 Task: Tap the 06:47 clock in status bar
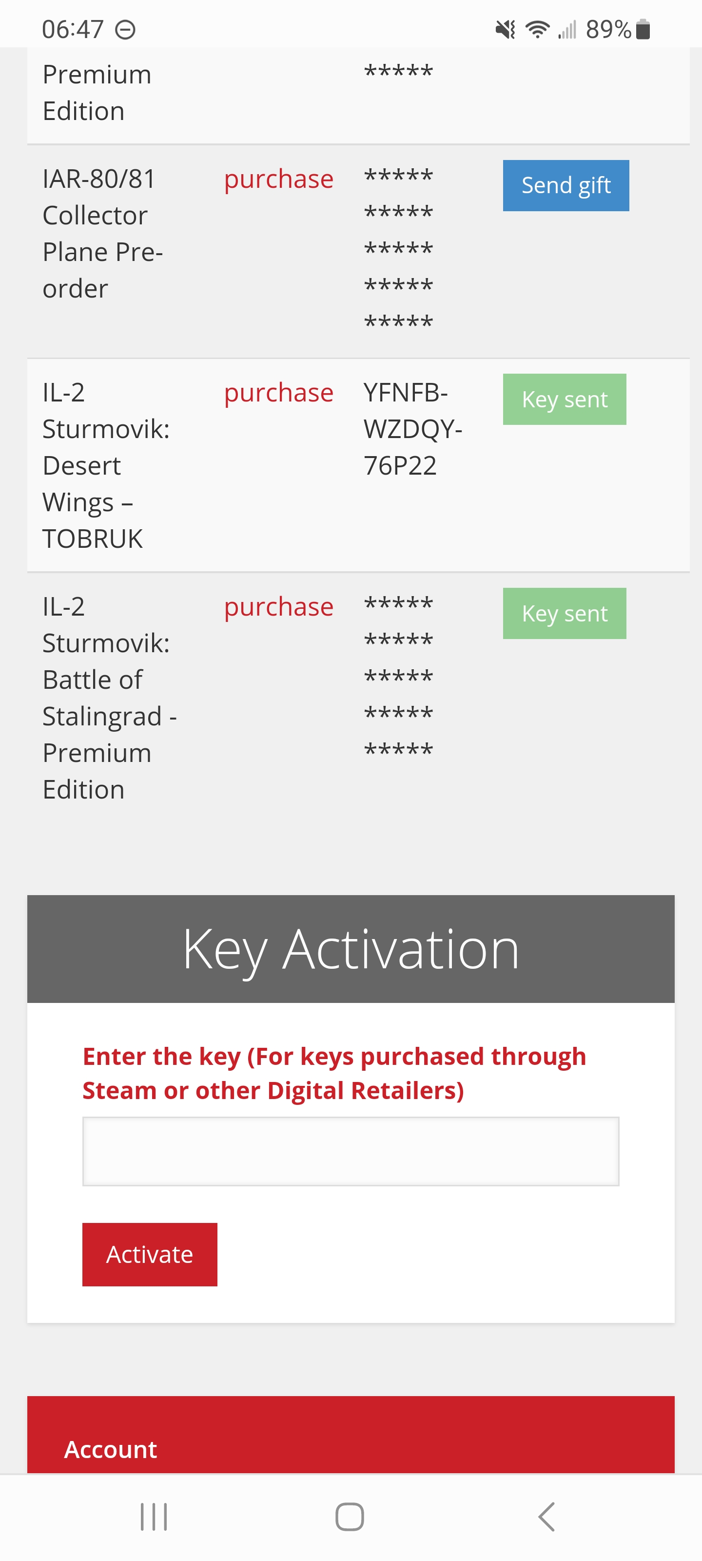click(x=73, y=29)
